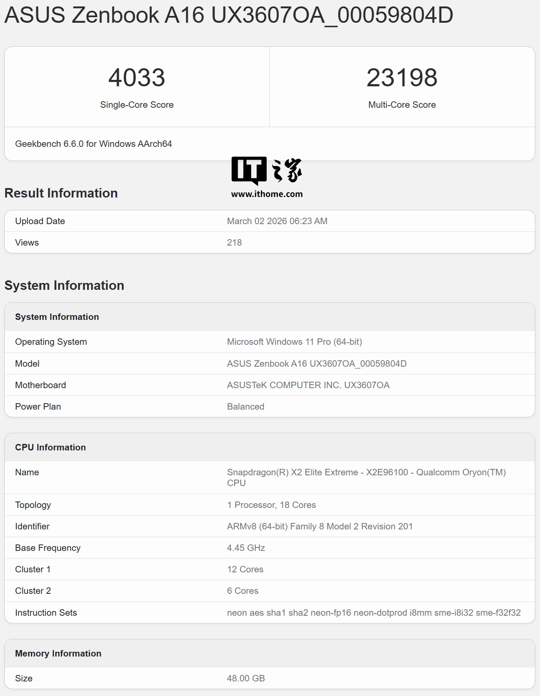This screenshot has width=540, height=696.
Task: Select the 48.00 GB memory size
Action: click(x=246, y=678)
